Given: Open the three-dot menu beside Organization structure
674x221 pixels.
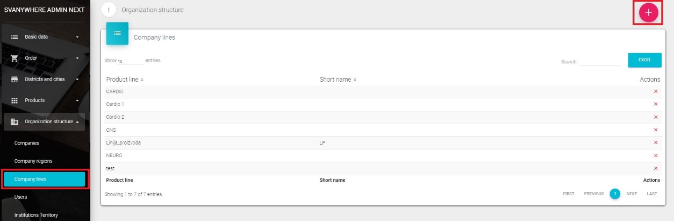Looking at the screenshot, I should (109, 10).
